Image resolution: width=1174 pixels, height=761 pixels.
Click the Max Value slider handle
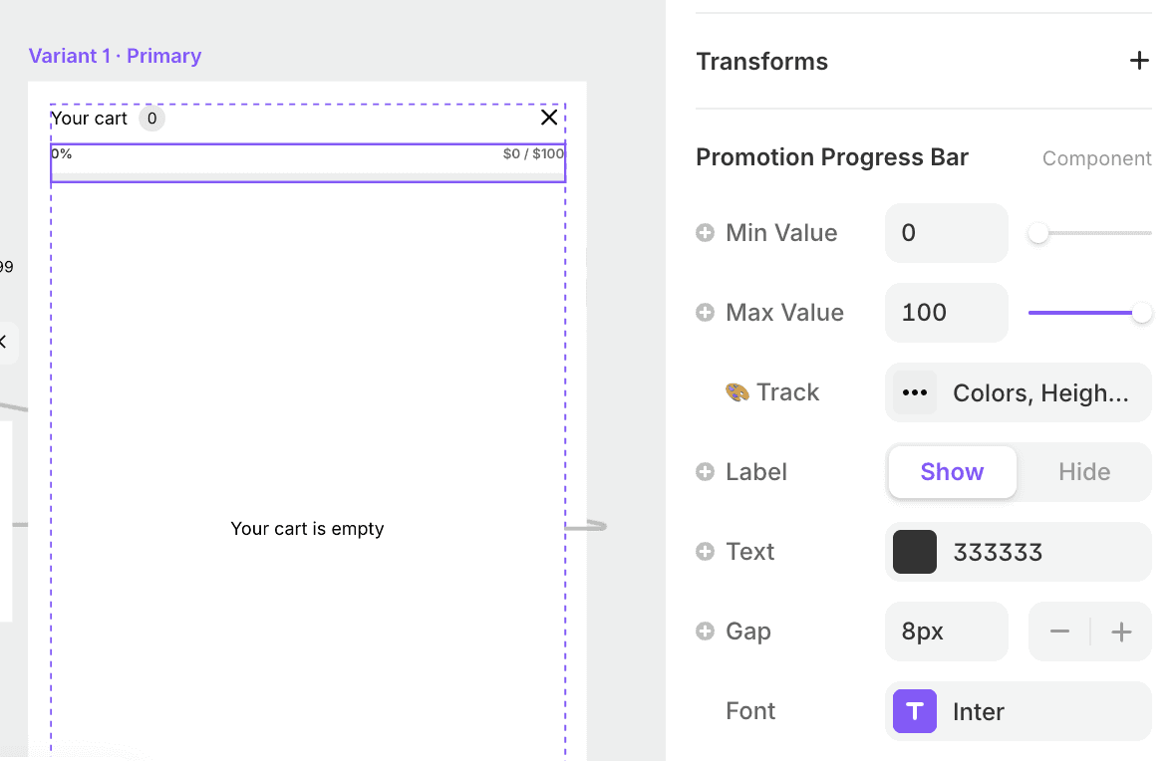tap(1142, 313)
